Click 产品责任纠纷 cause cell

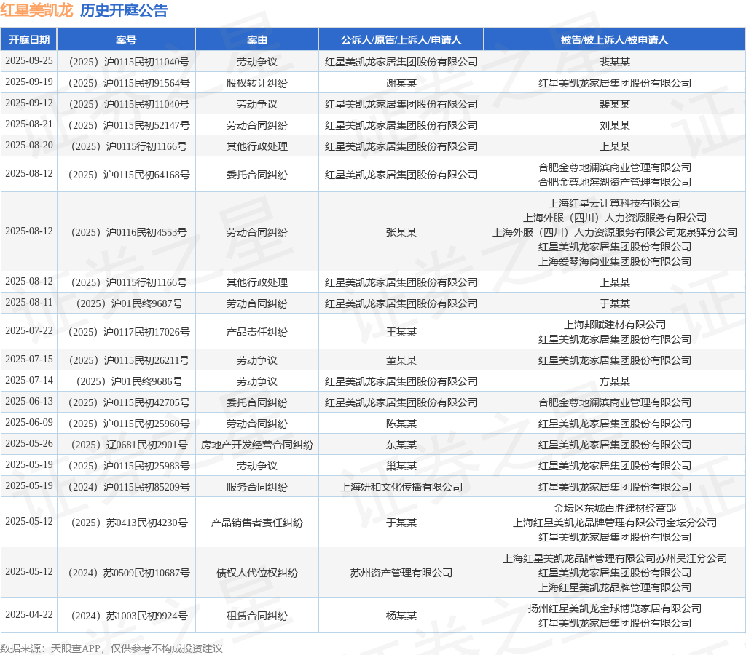coord(257,333)
